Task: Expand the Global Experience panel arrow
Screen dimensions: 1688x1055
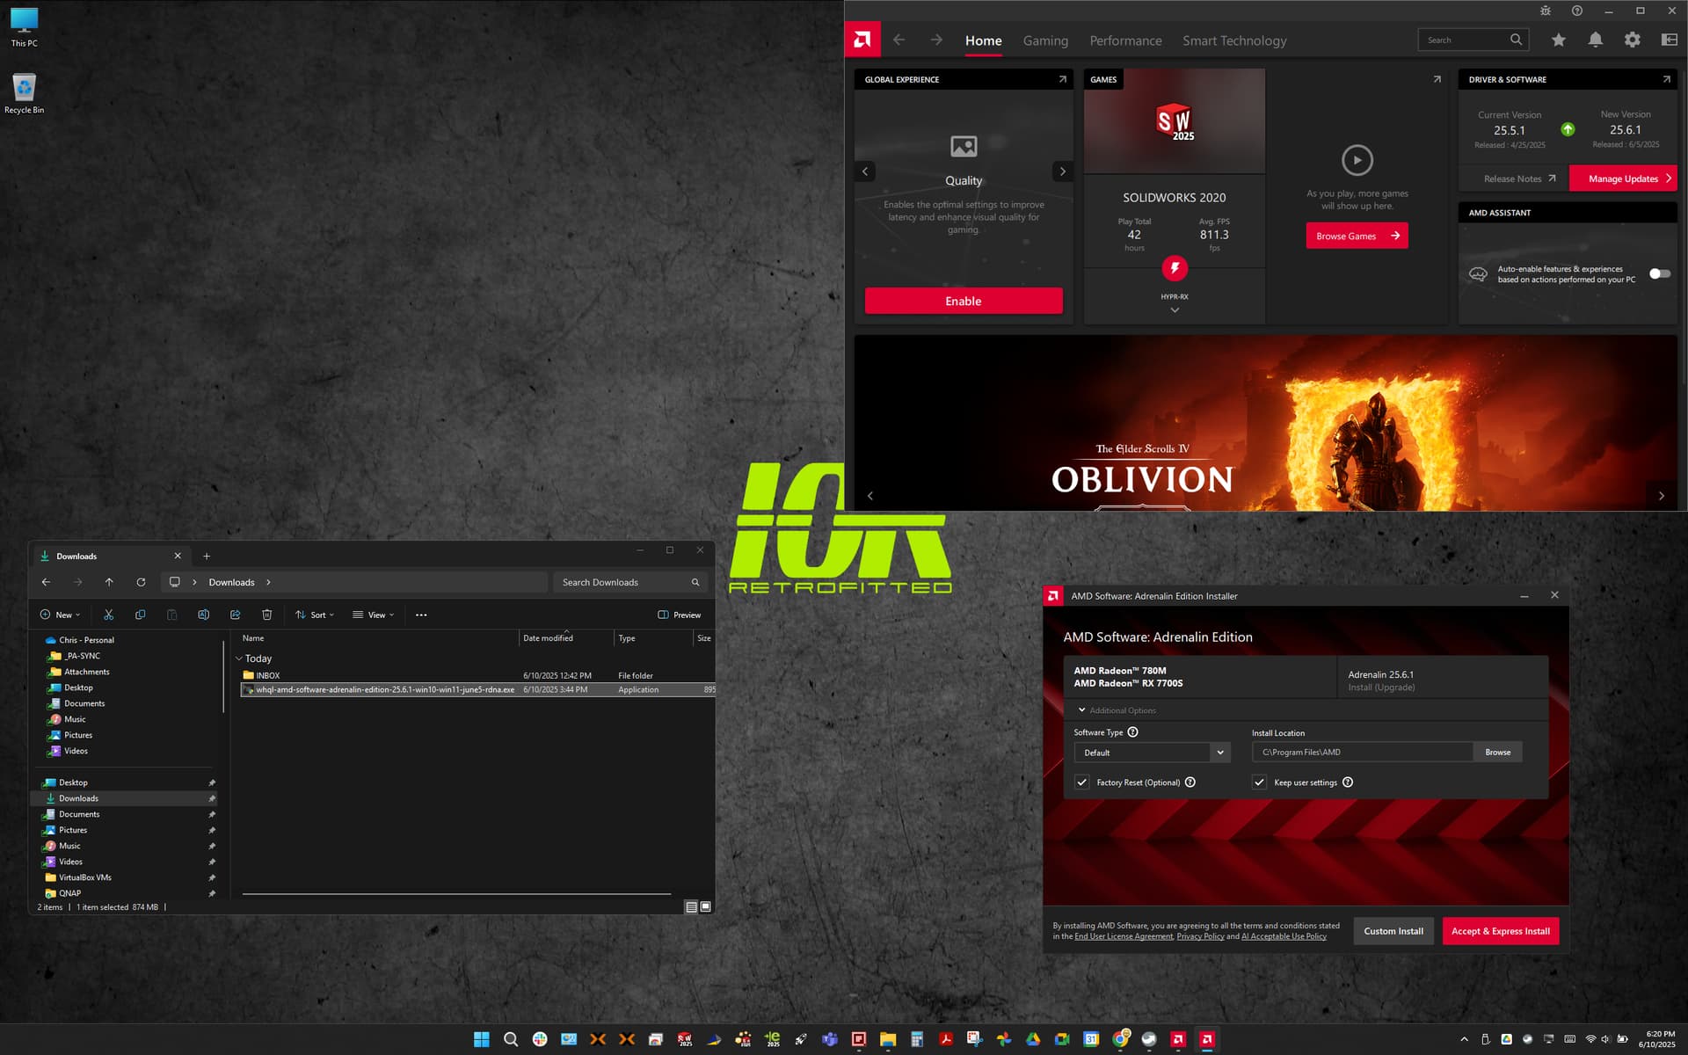Action: (1062, 79)
